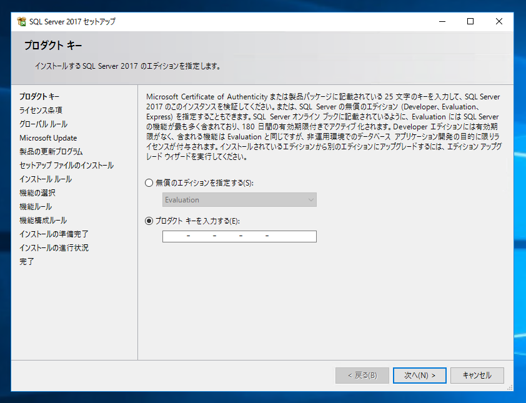Click the 機能構成ルール step
The image size is (526, 403).
point(43,221)
